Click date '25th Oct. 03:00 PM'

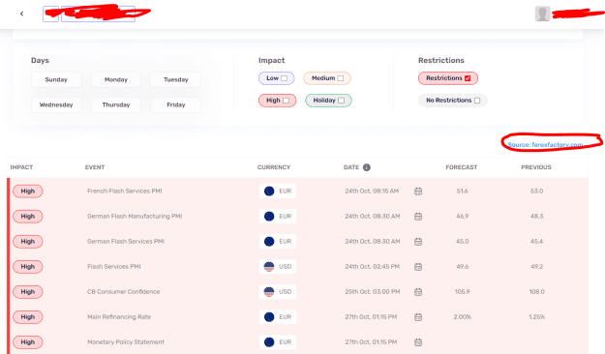coord(373,292)
